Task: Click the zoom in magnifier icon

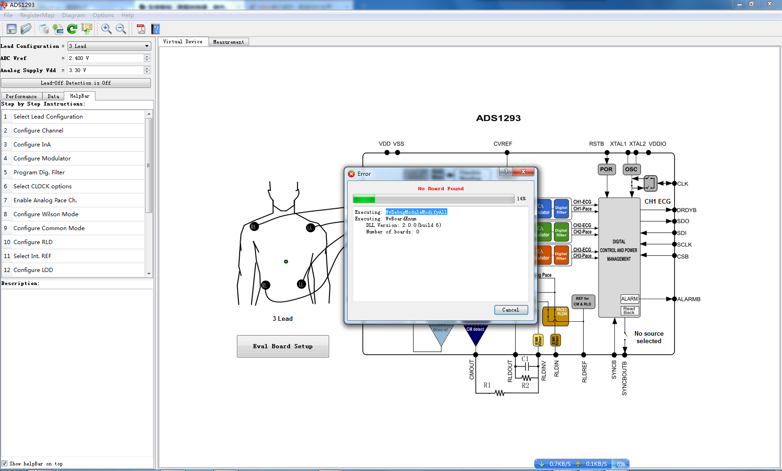Action: (x=106, y=29)
